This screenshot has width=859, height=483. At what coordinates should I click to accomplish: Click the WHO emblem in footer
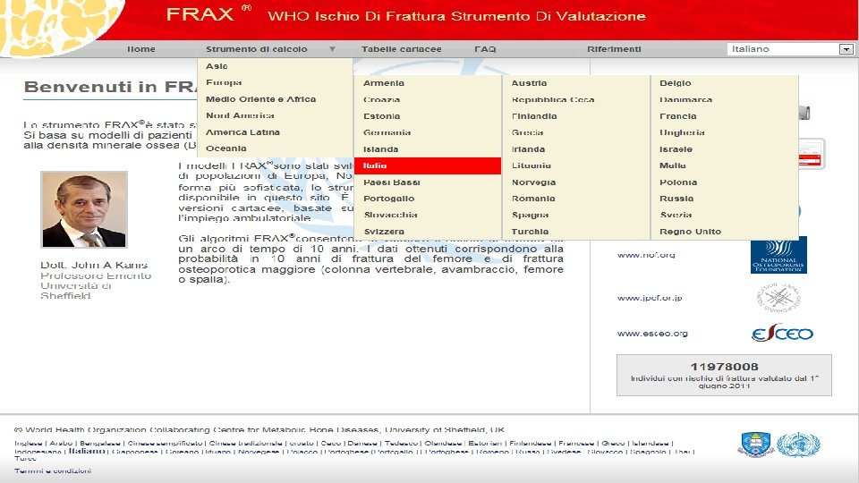click(798, 445)
